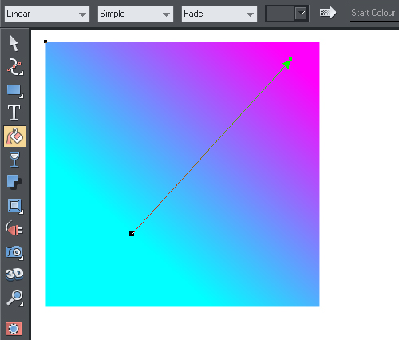
Task: Expand the Simple fill tiling dropdown
Action: pyautogui.click(x=136, y=14)
